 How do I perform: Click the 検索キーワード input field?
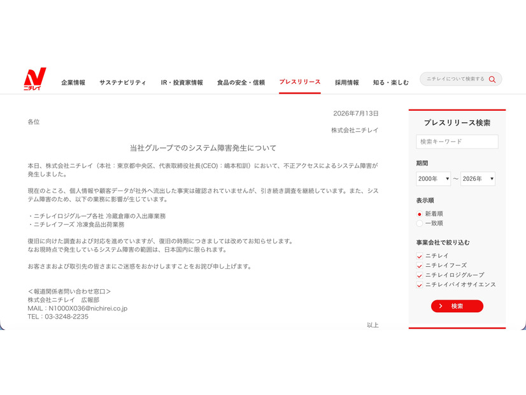click(x=457, y=141)
